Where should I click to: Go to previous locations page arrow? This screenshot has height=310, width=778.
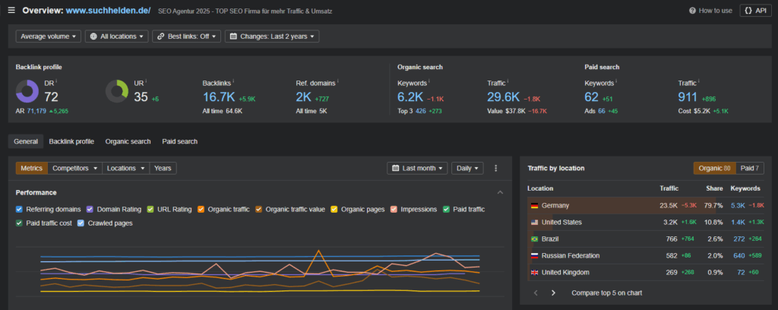536,293
